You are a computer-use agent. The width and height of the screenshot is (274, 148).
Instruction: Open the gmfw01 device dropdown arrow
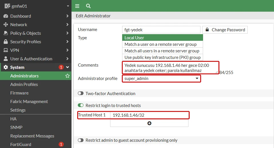68,6
